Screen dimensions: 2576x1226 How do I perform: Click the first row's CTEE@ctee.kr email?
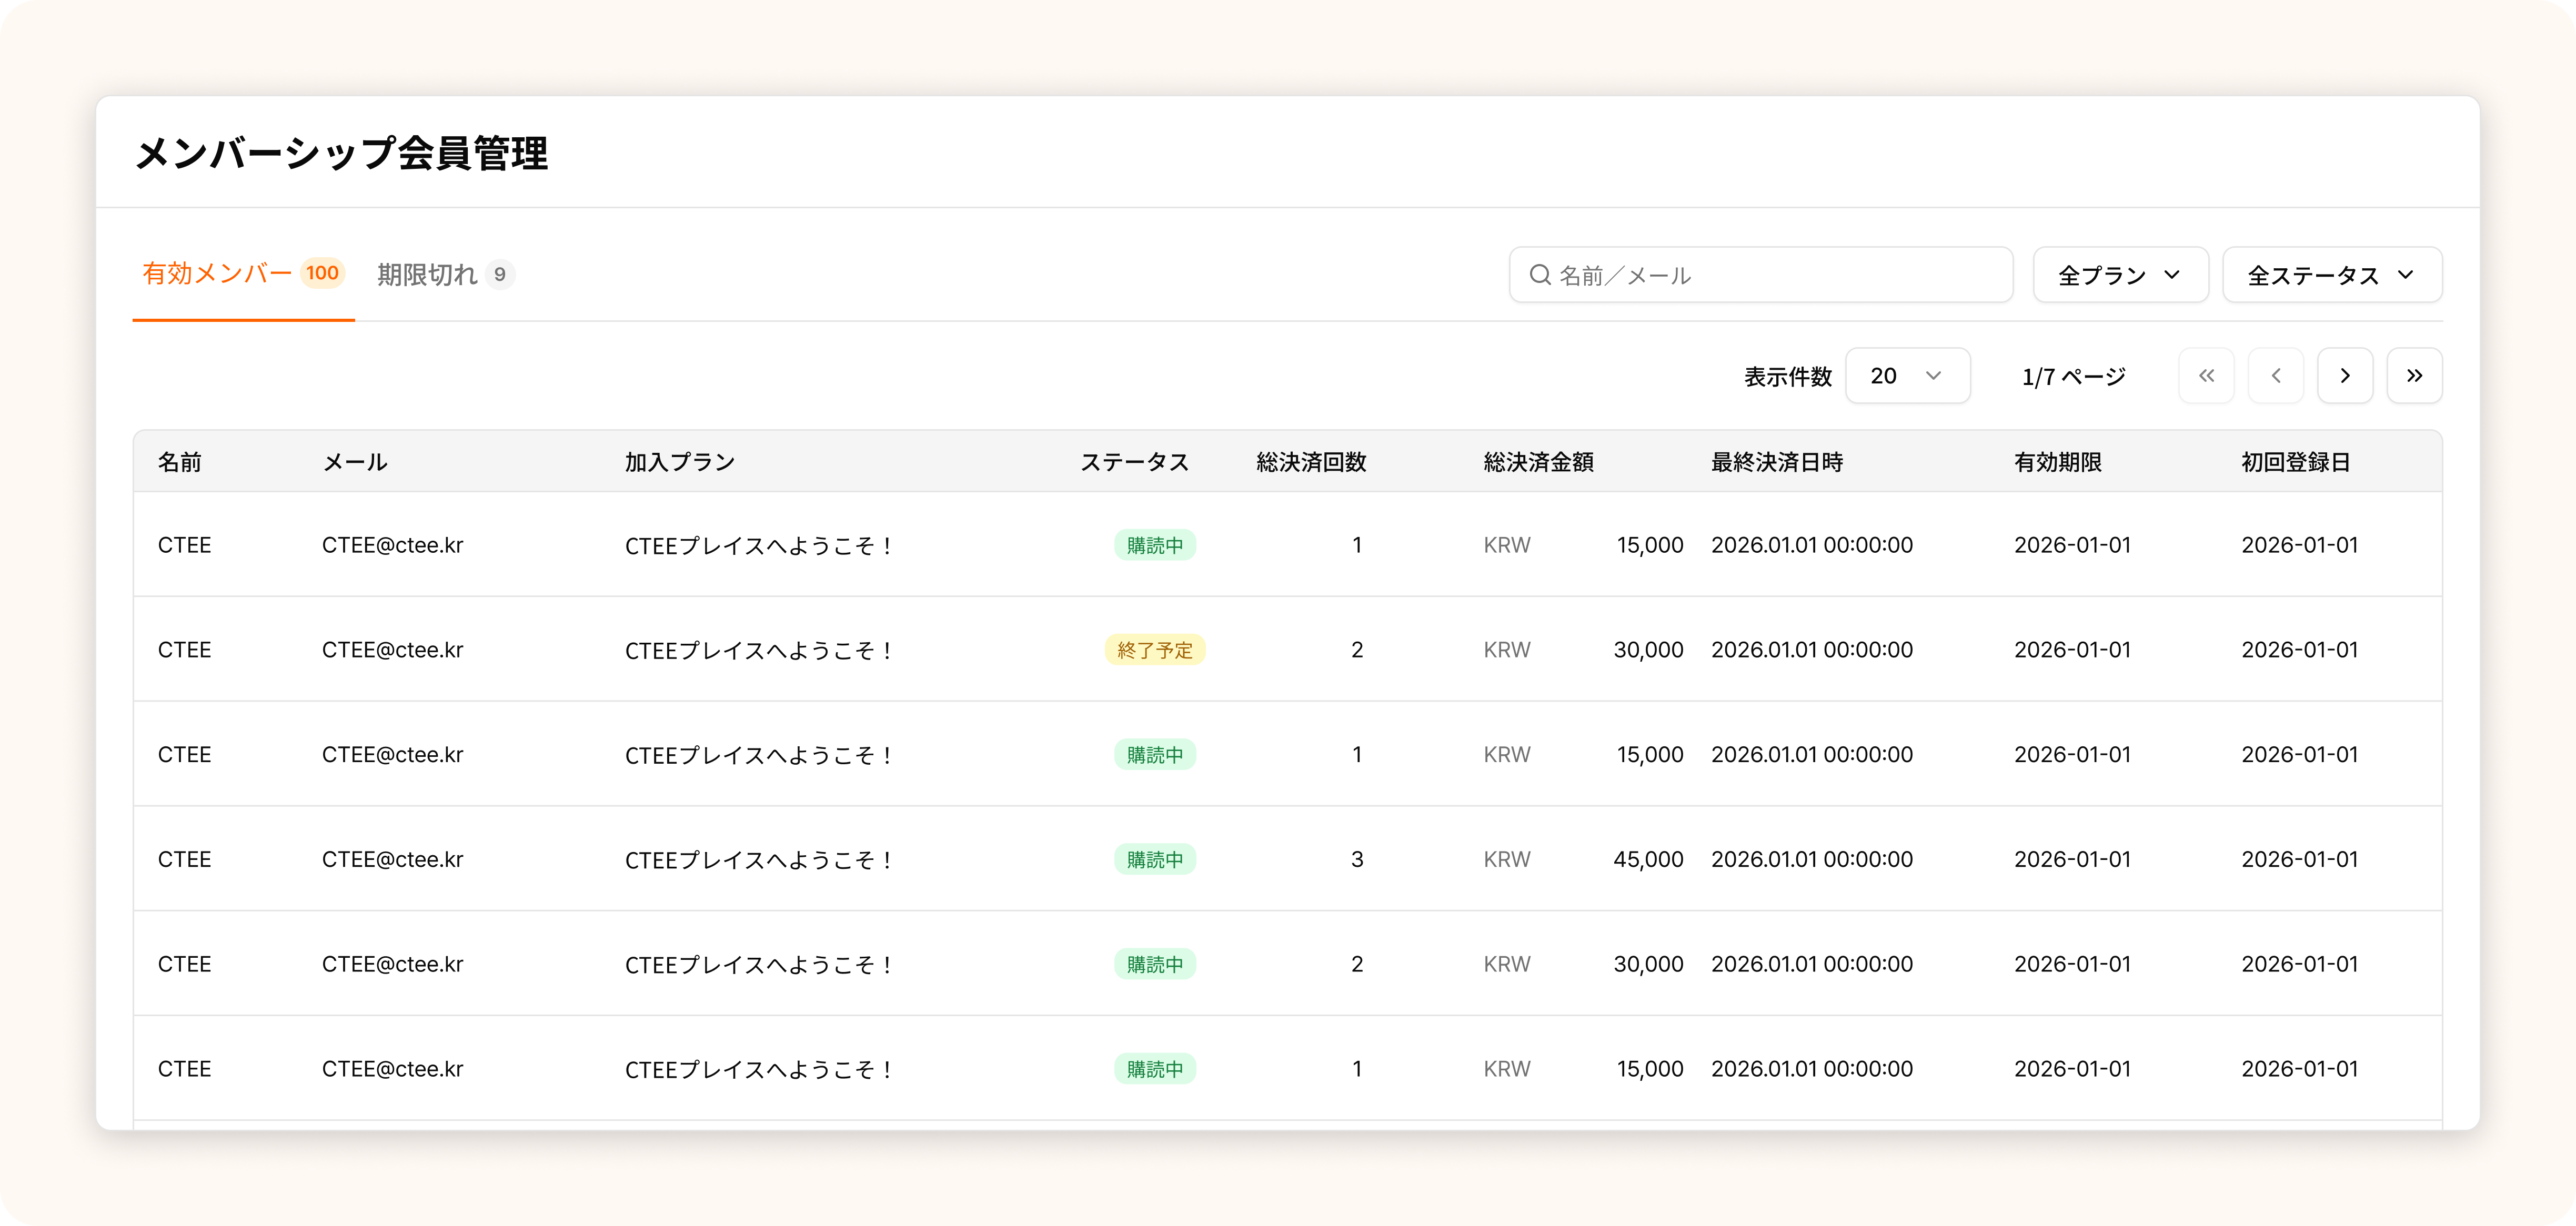point(392,545)
